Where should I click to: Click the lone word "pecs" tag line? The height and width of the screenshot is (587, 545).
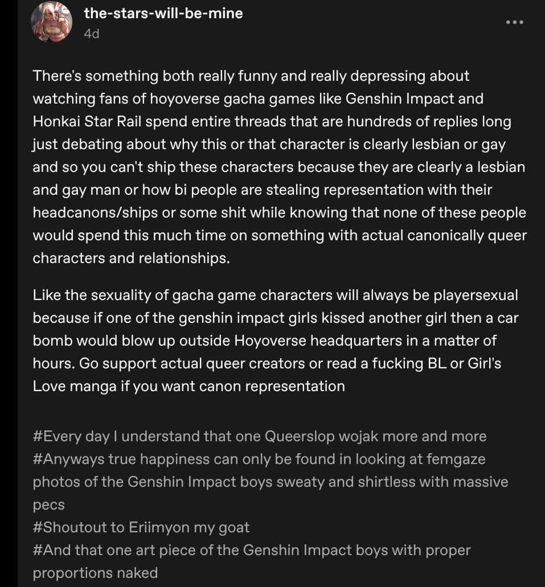[49, 504]
